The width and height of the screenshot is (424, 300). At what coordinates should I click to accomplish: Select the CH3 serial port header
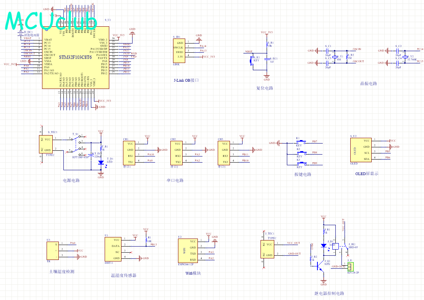coord(223,153)
